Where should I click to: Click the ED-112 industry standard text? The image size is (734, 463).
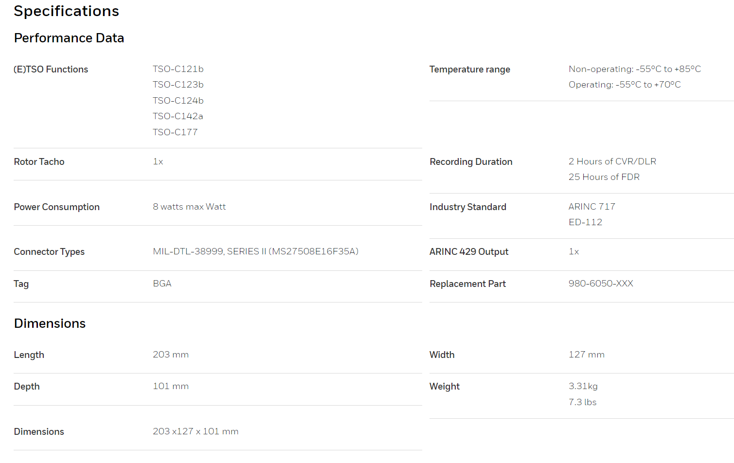click(585, 222)
